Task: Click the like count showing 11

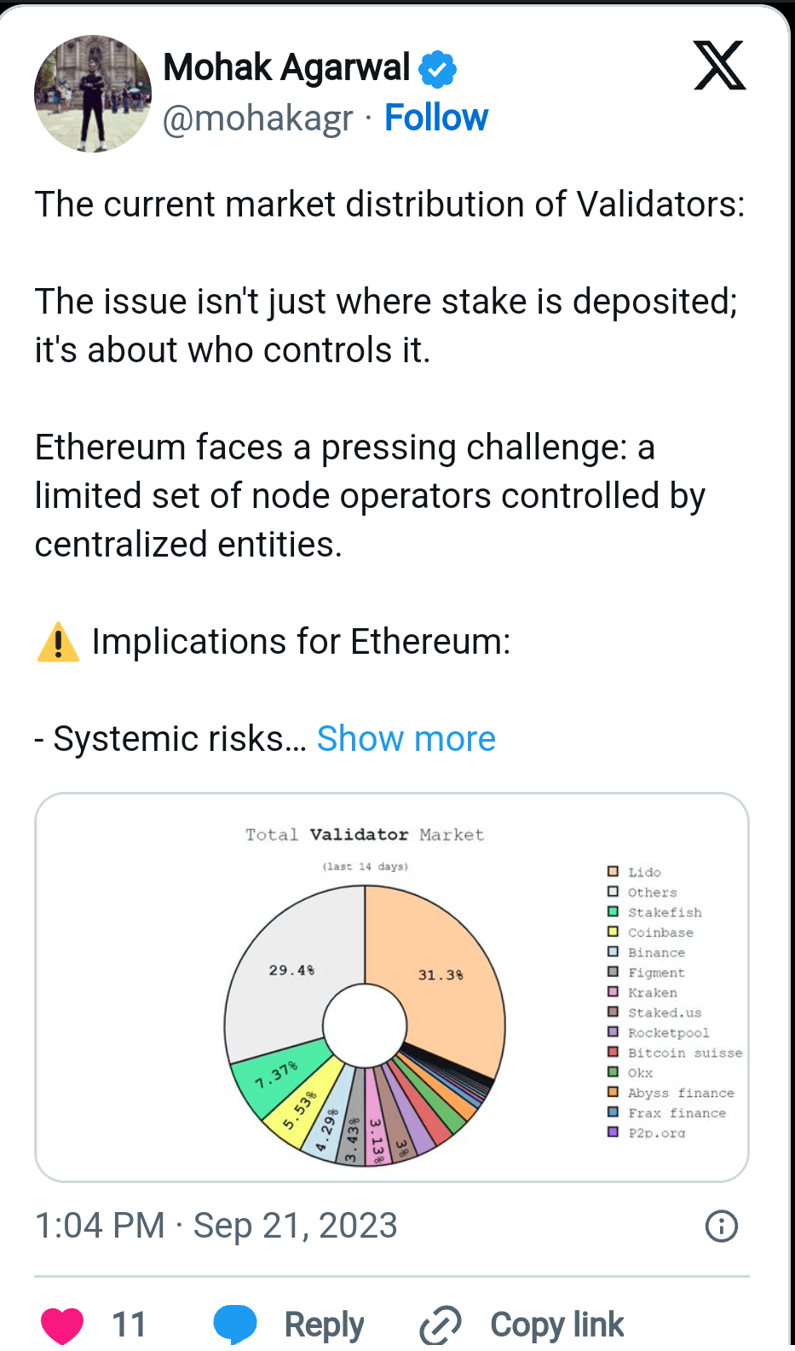Action: tap(130, 1324)
